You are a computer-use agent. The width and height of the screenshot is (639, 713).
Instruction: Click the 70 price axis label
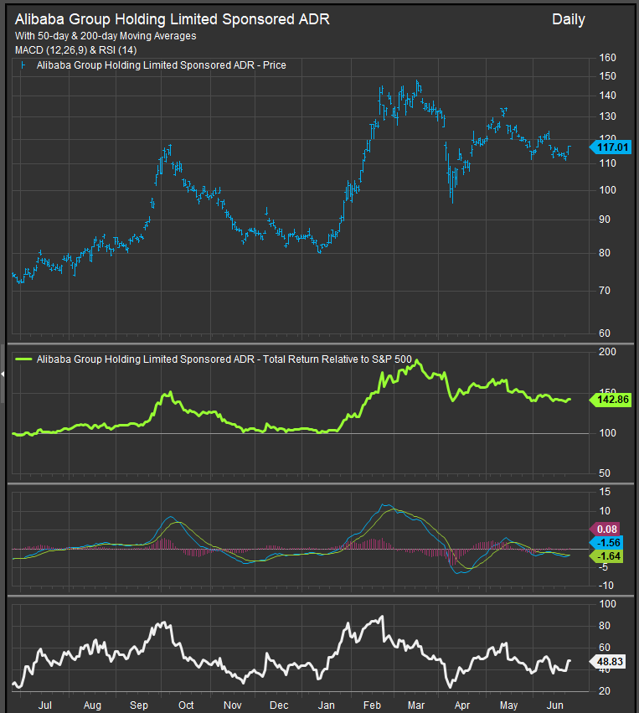pos(605,291)
